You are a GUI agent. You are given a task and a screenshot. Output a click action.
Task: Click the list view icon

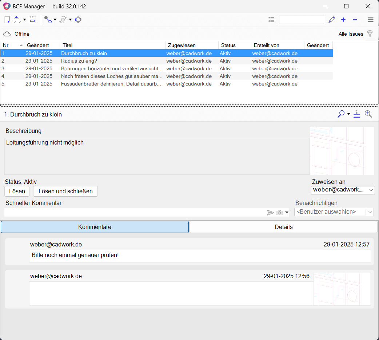[271, 20]
